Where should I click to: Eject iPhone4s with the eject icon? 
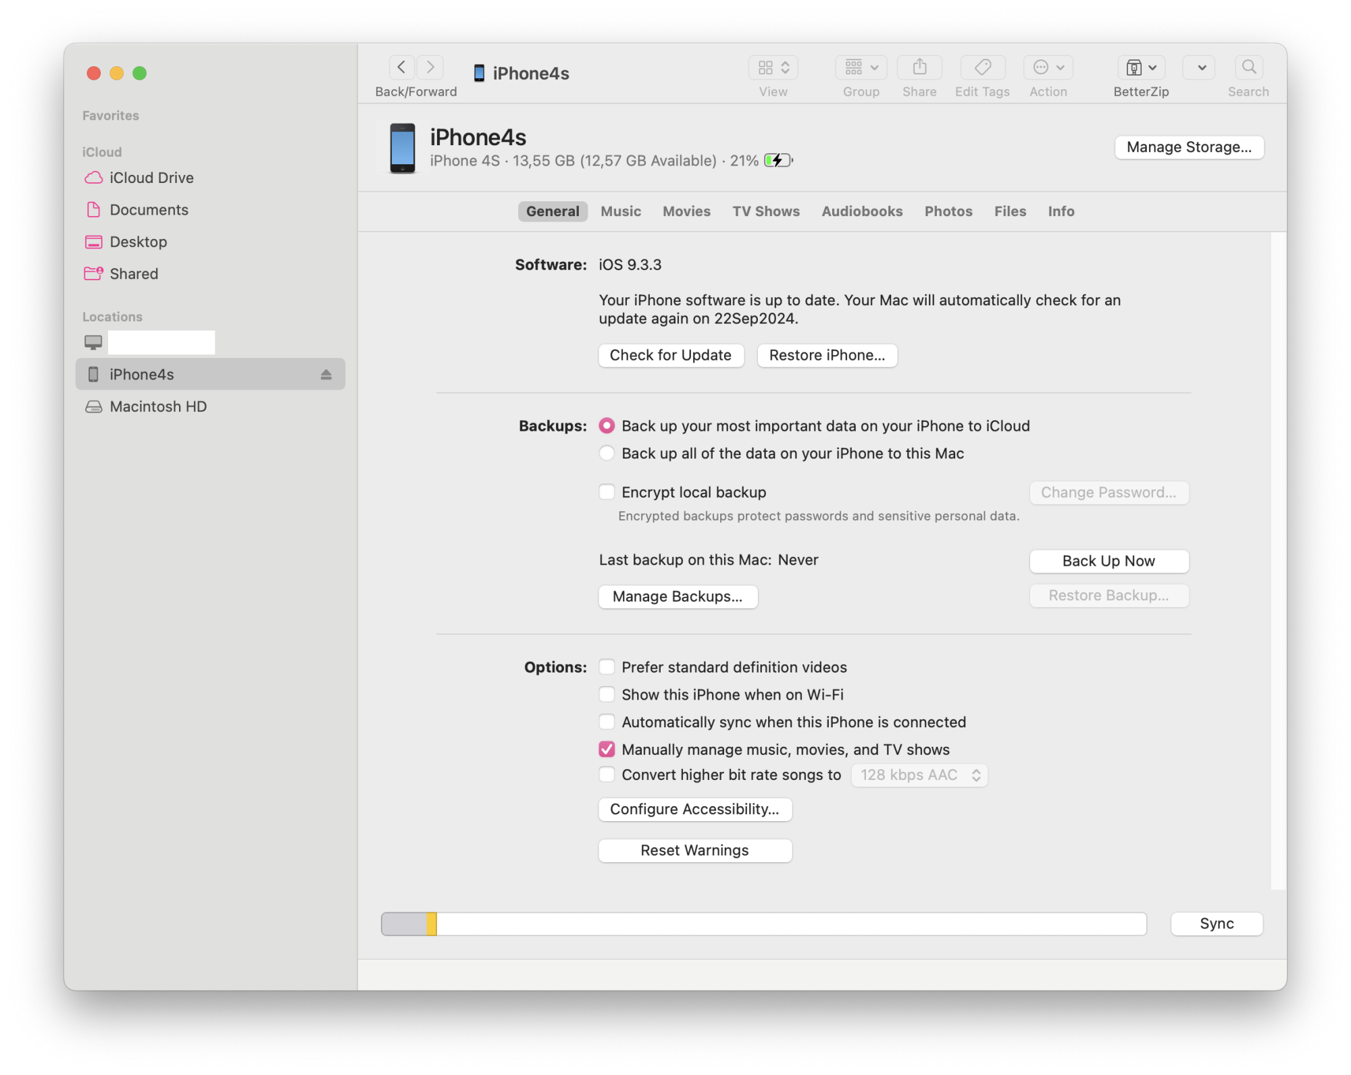pos(326,374)
